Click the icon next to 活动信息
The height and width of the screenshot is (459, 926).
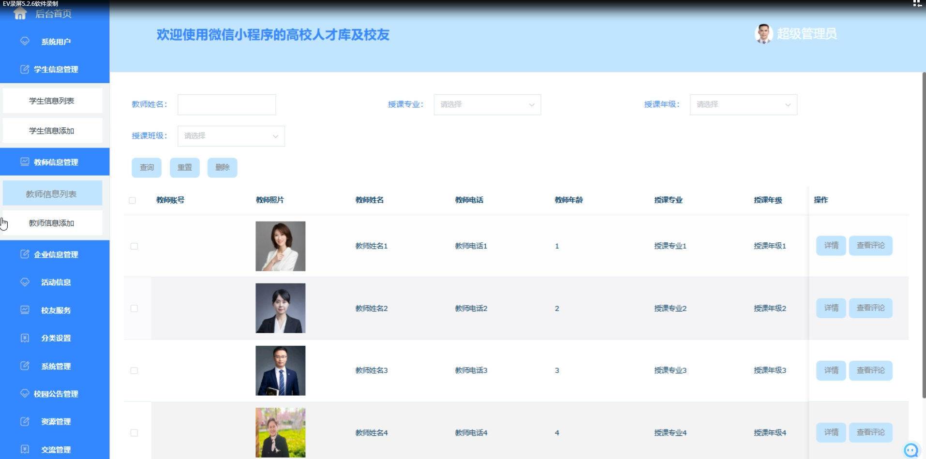pos(25,282)
